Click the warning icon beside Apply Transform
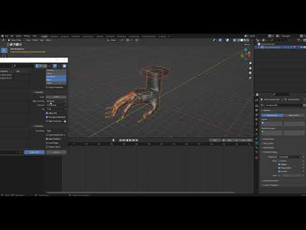The width and height of the screenshot is (306, 230). point(65,121)
